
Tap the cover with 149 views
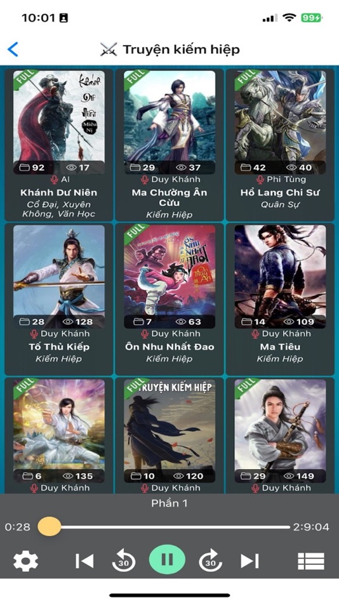[x=280, y=431]
